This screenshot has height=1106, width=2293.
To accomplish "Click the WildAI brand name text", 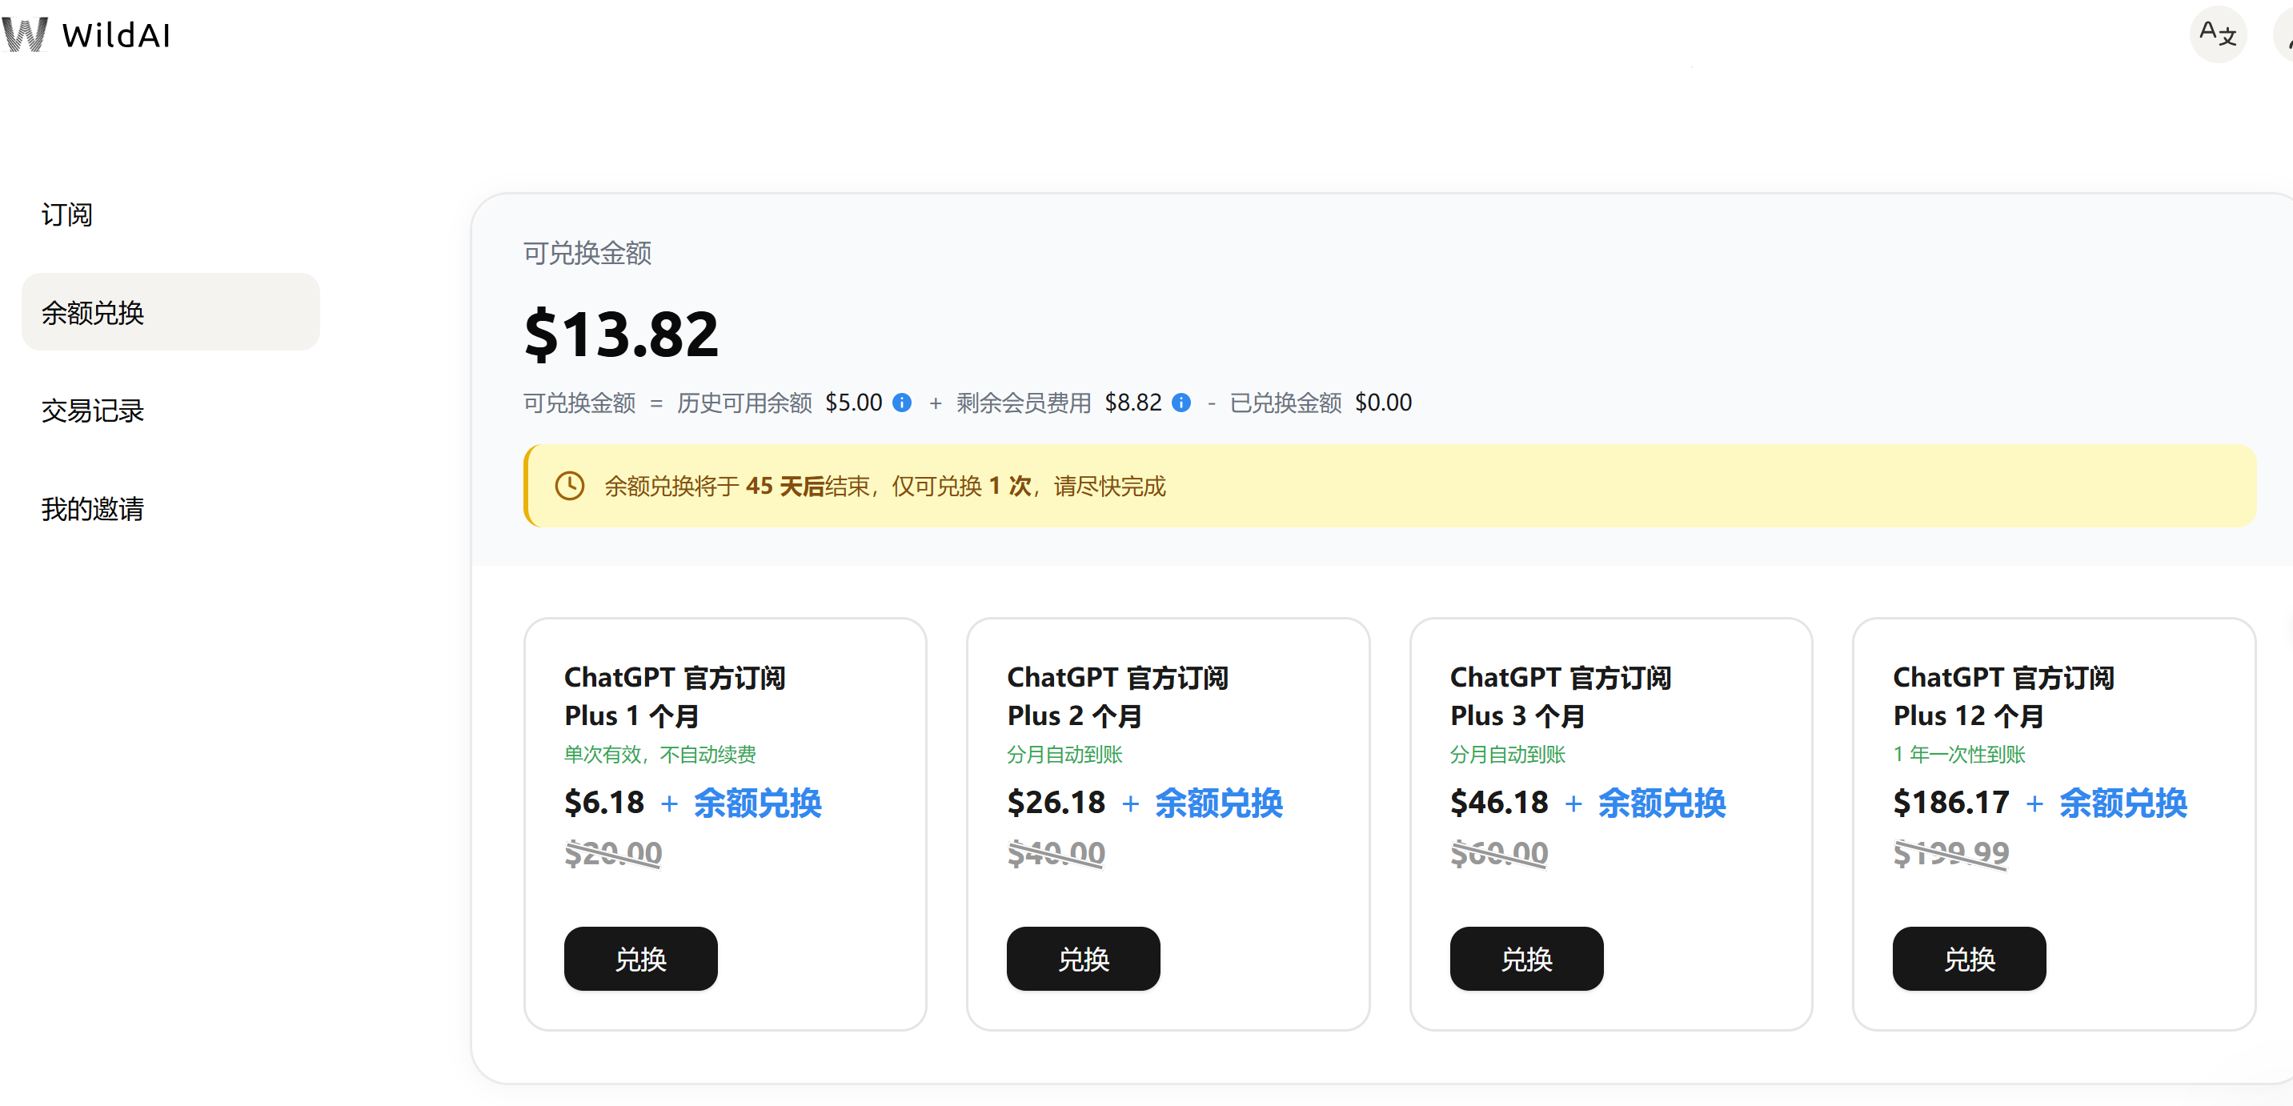I will pos(116,34).
